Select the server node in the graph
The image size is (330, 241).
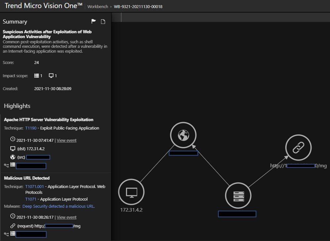point(238,196)
